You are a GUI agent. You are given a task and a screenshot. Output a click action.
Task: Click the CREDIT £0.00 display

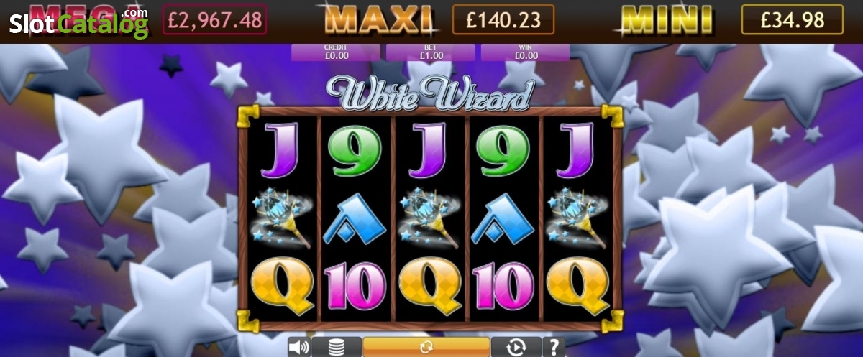(x=336, y=52)
